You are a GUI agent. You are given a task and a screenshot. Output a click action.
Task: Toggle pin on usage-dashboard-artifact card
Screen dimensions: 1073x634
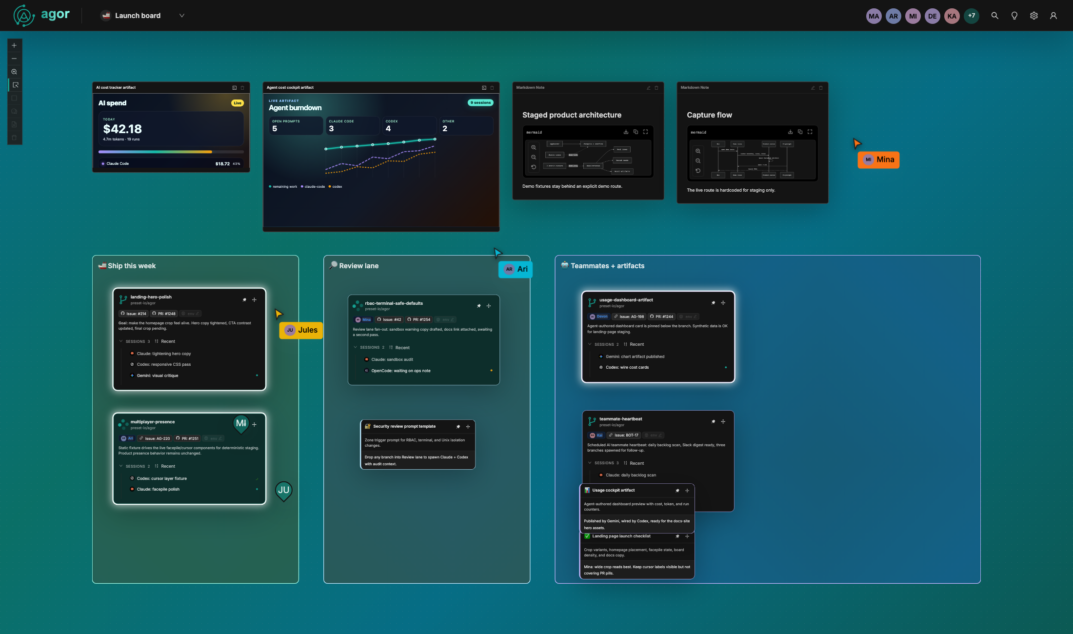coord(713,303)
